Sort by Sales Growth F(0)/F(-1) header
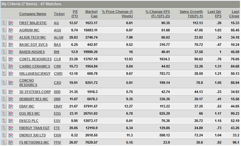Screen dimensions: 241x146 pyautogui.click(x=191, y=14)
